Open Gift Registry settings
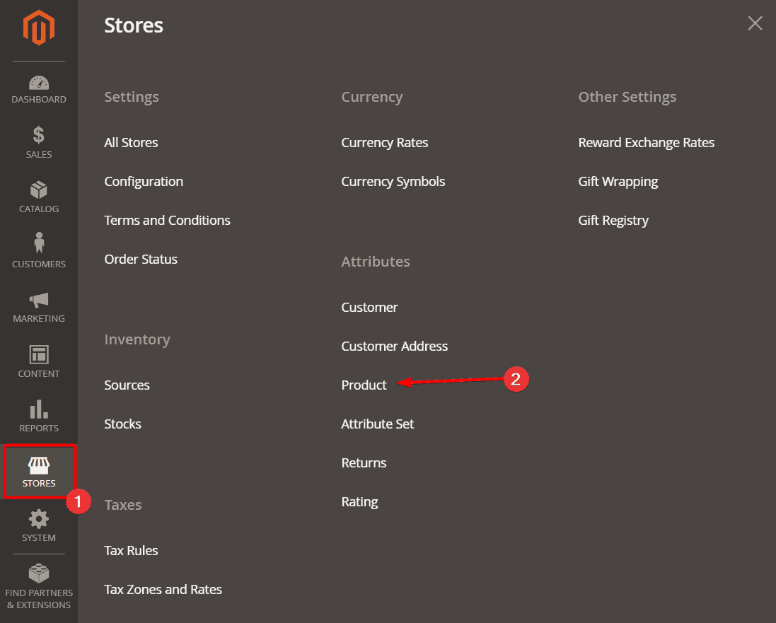Viewport: 776px width, 623px height. click(613, 221)
